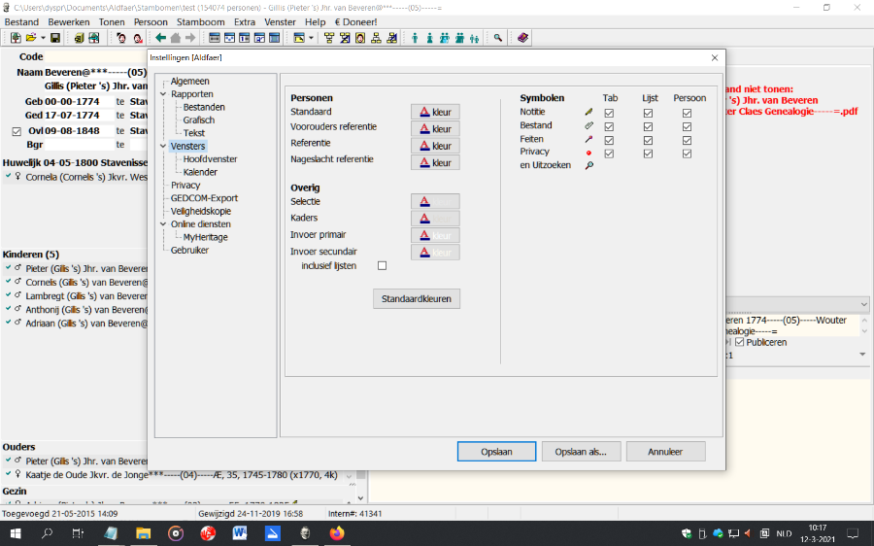Click the Firefox icon in the taskbar
874x546 pixels.
point(337,533)
